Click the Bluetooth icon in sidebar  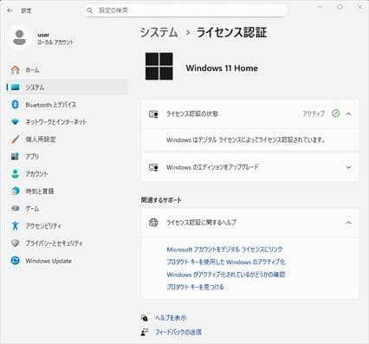[x=15, y=104]
